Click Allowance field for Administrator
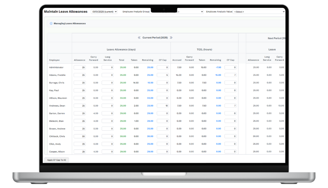This screenshot has height=188, width=328. coord(79,68)
